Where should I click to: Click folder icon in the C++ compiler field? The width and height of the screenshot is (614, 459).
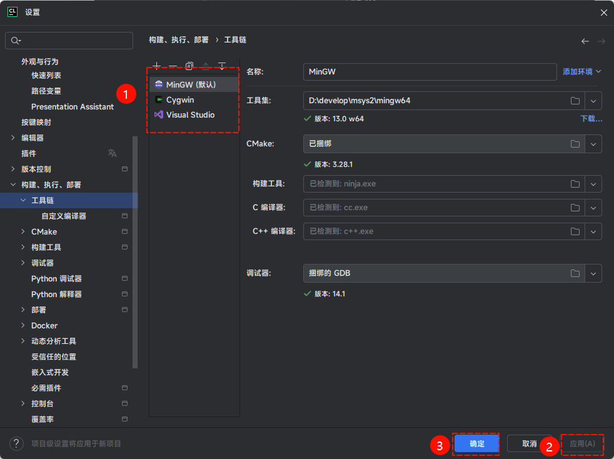tap(575, 231)
